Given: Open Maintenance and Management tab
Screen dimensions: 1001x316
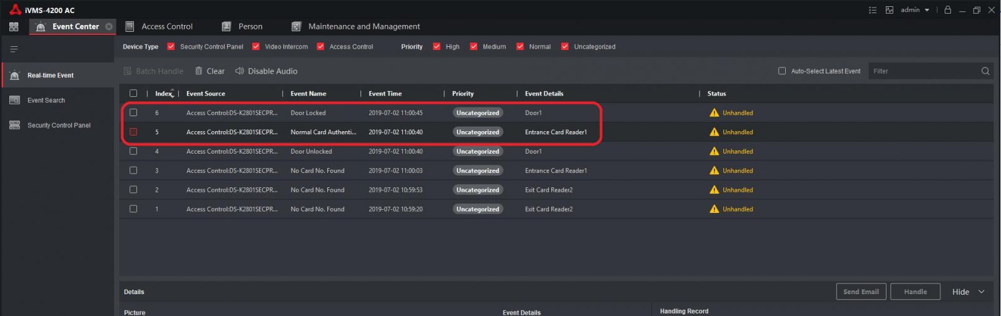Looking at the screenshot, I should point(363,27).
